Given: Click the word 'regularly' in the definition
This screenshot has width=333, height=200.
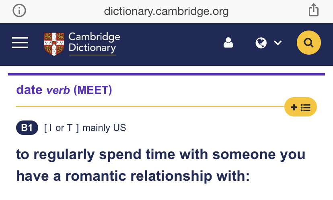Looking at the screenshot, I should [x=64, y=155].
